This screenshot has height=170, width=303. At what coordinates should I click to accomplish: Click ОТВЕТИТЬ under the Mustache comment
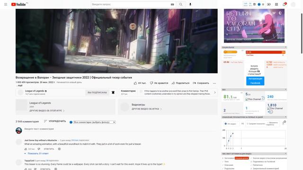[49, 149]
